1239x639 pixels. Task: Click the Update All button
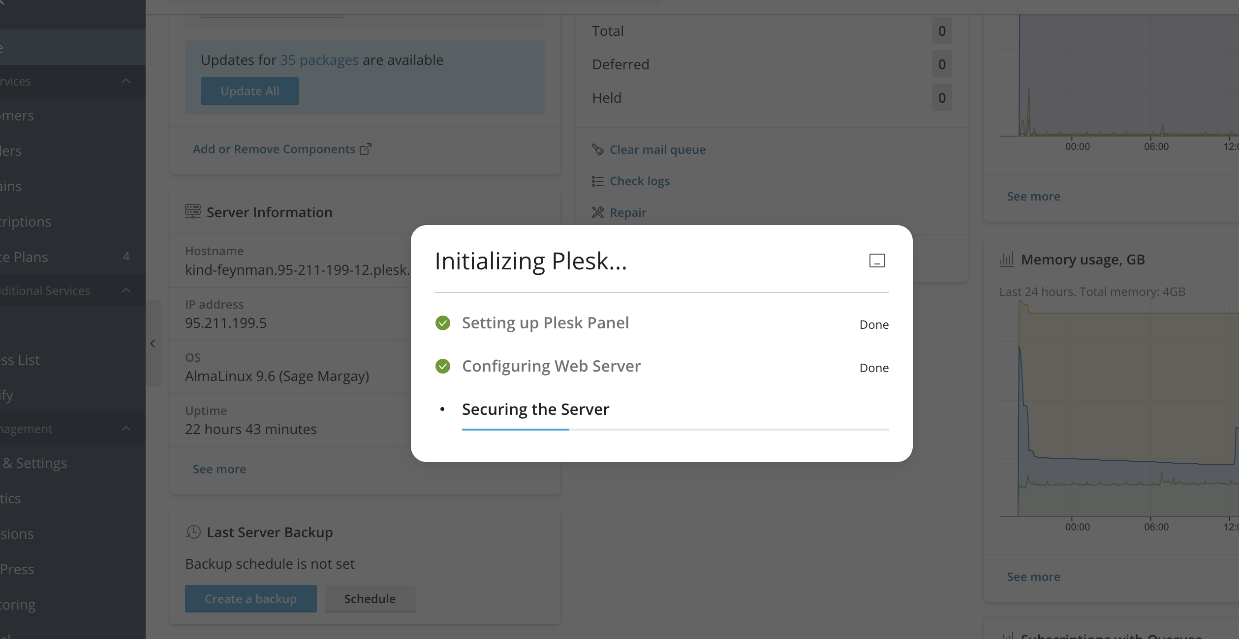click(x=249, y=91)
